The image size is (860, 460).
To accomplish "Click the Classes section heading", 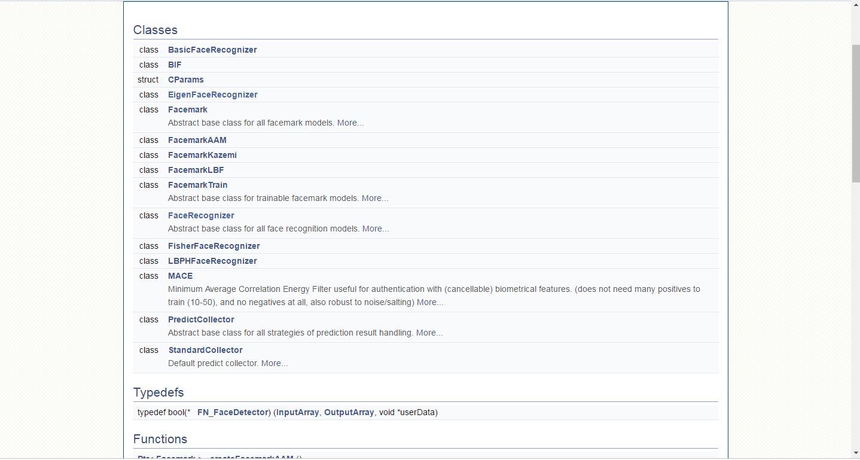I will click(155, 30).
